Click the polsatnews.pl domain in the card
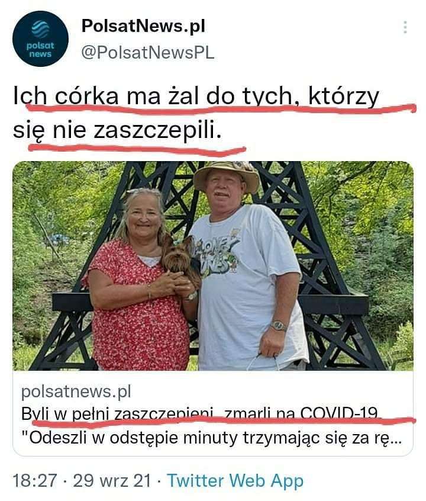 (x=76, y=391)
